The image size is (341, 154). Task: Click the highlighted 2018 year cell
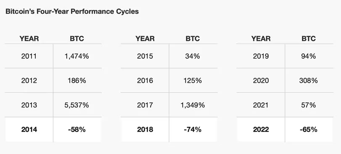[145, 130]
